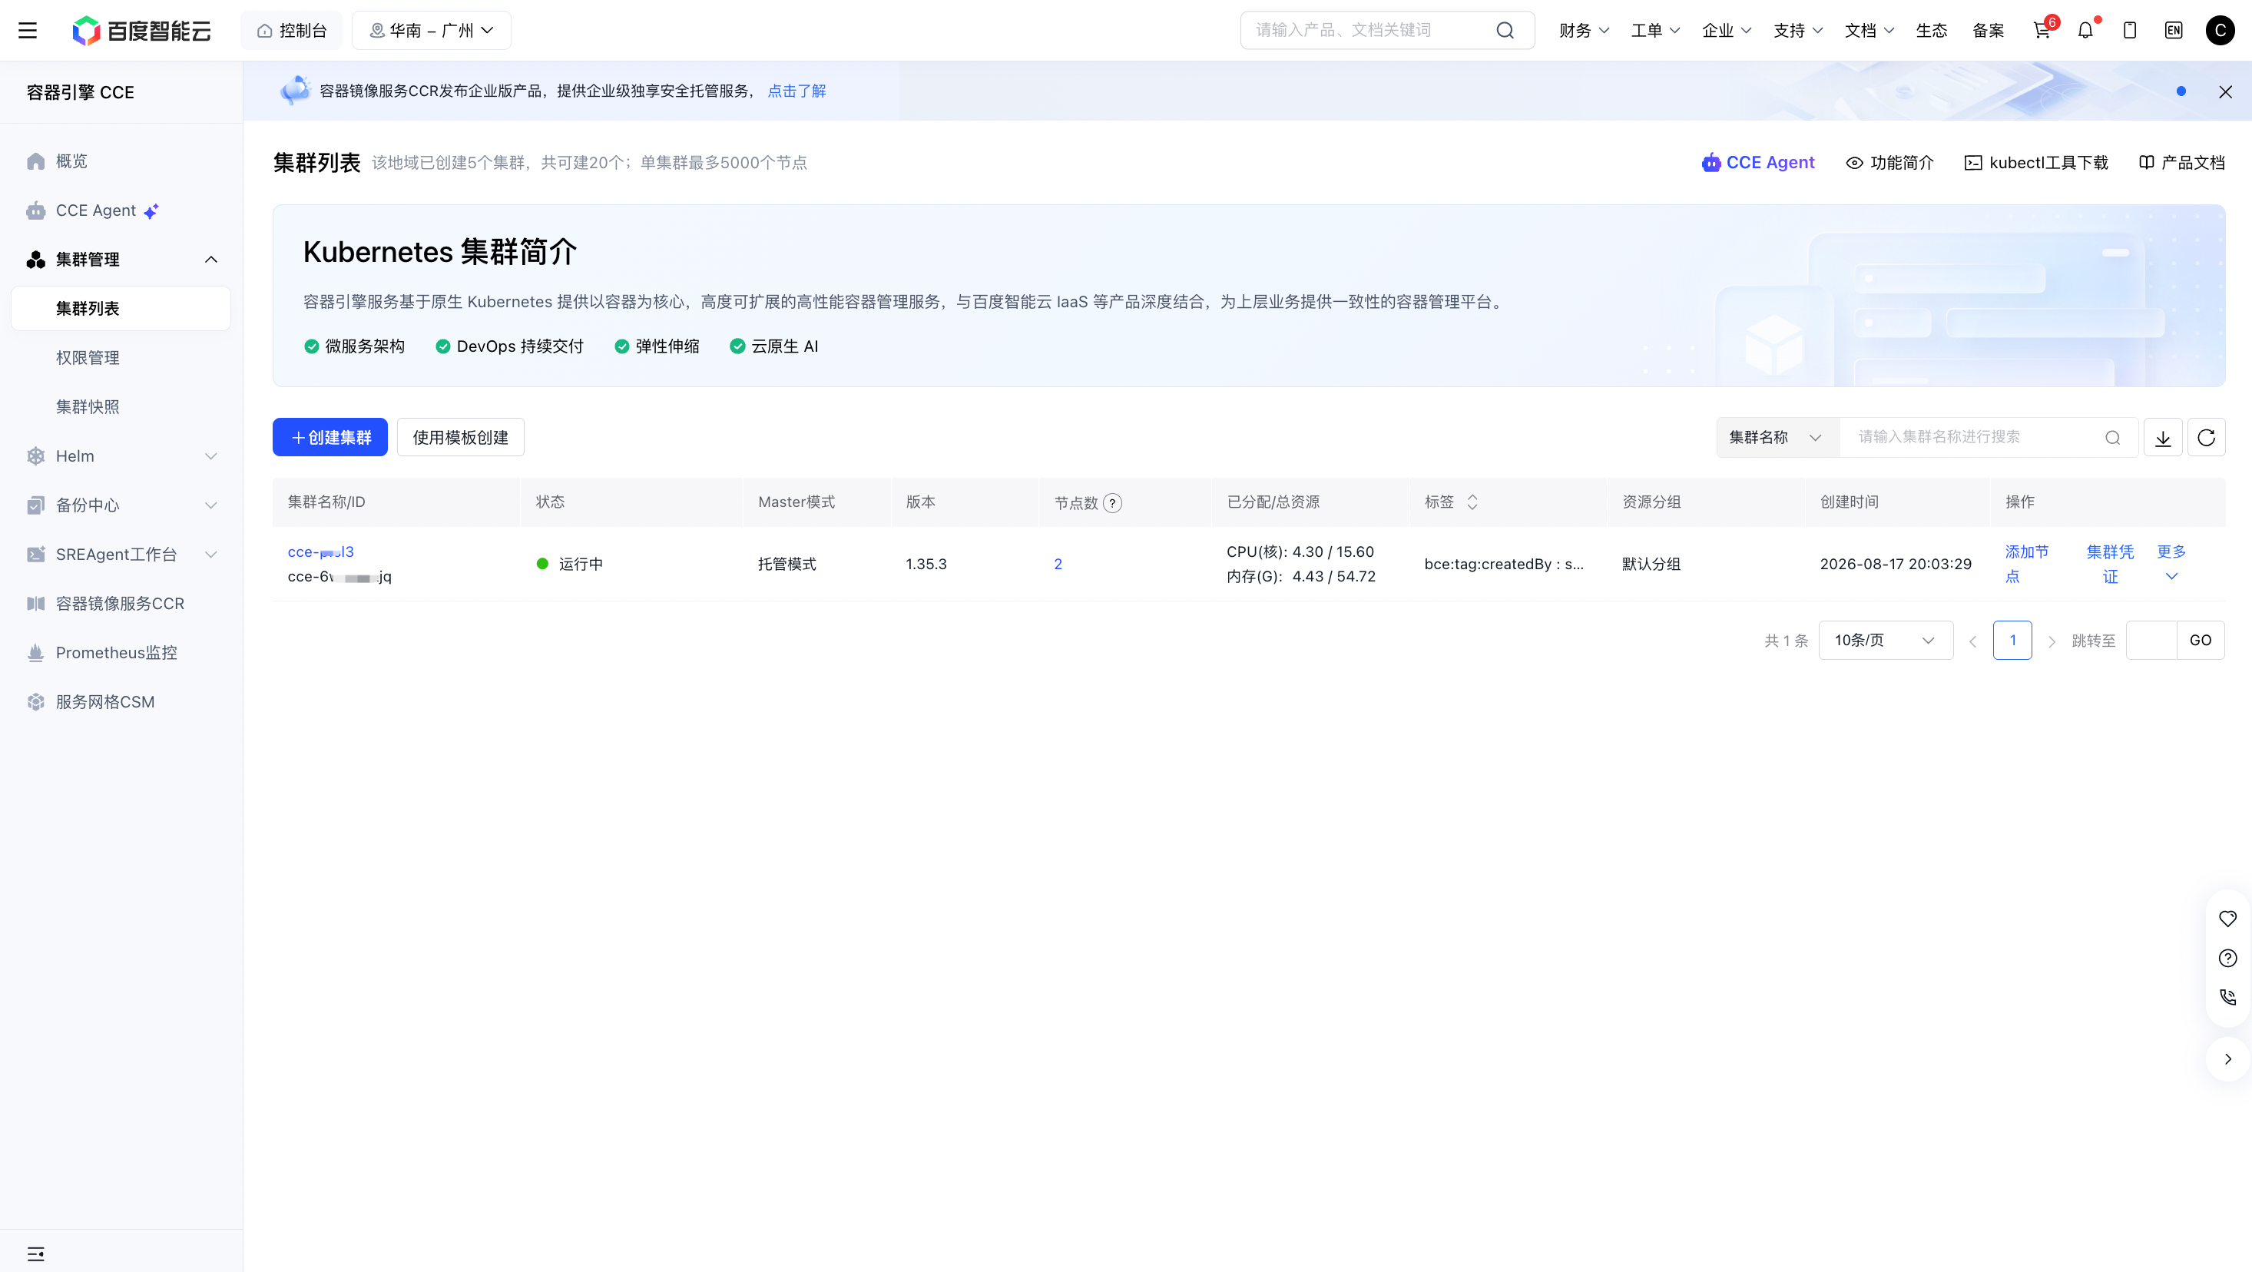
Task: Open the 集群名称 search filter dropdown
Action: 1778,437
